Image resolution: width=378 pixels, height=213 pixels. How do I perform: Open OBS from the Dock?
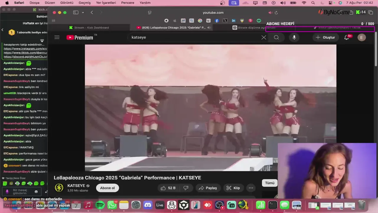point(220,205)
